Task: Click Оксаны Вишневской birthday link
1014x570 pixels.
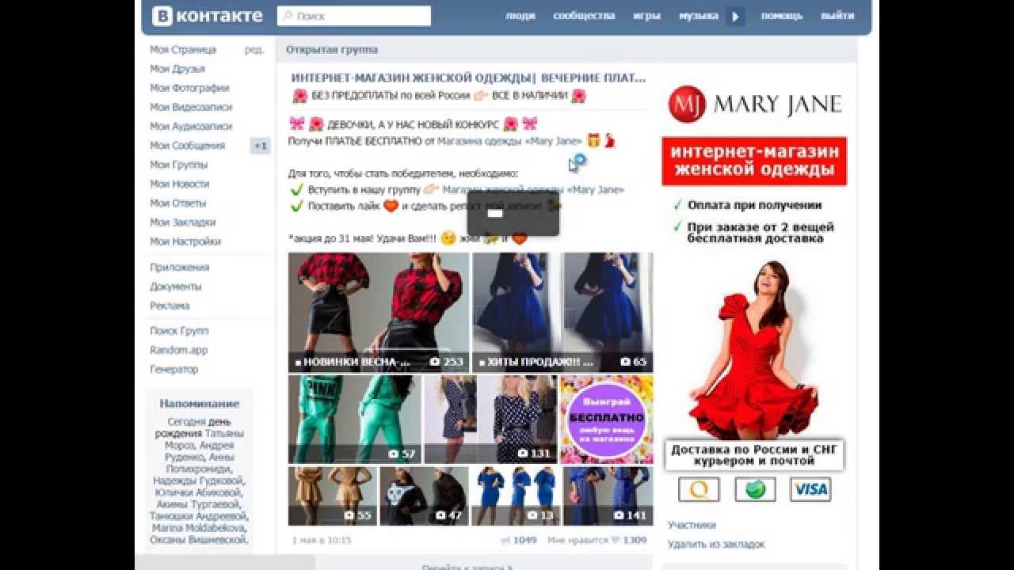Action: click(198, 540)
